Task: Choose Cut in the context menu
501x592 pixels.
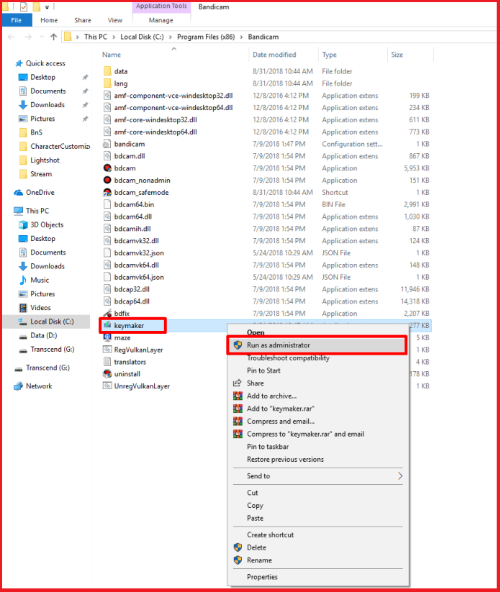Action: click(253, 492)
